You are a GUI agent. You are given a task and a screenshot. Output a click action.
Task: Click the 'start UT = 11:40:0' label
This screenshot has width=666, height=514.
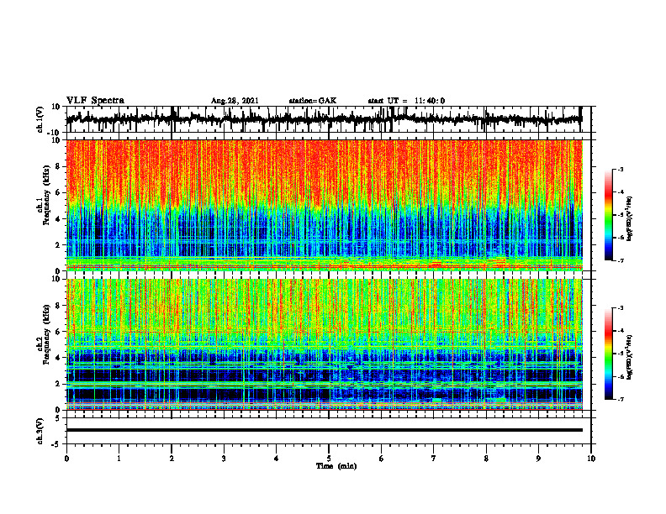(x=406, y=101)
